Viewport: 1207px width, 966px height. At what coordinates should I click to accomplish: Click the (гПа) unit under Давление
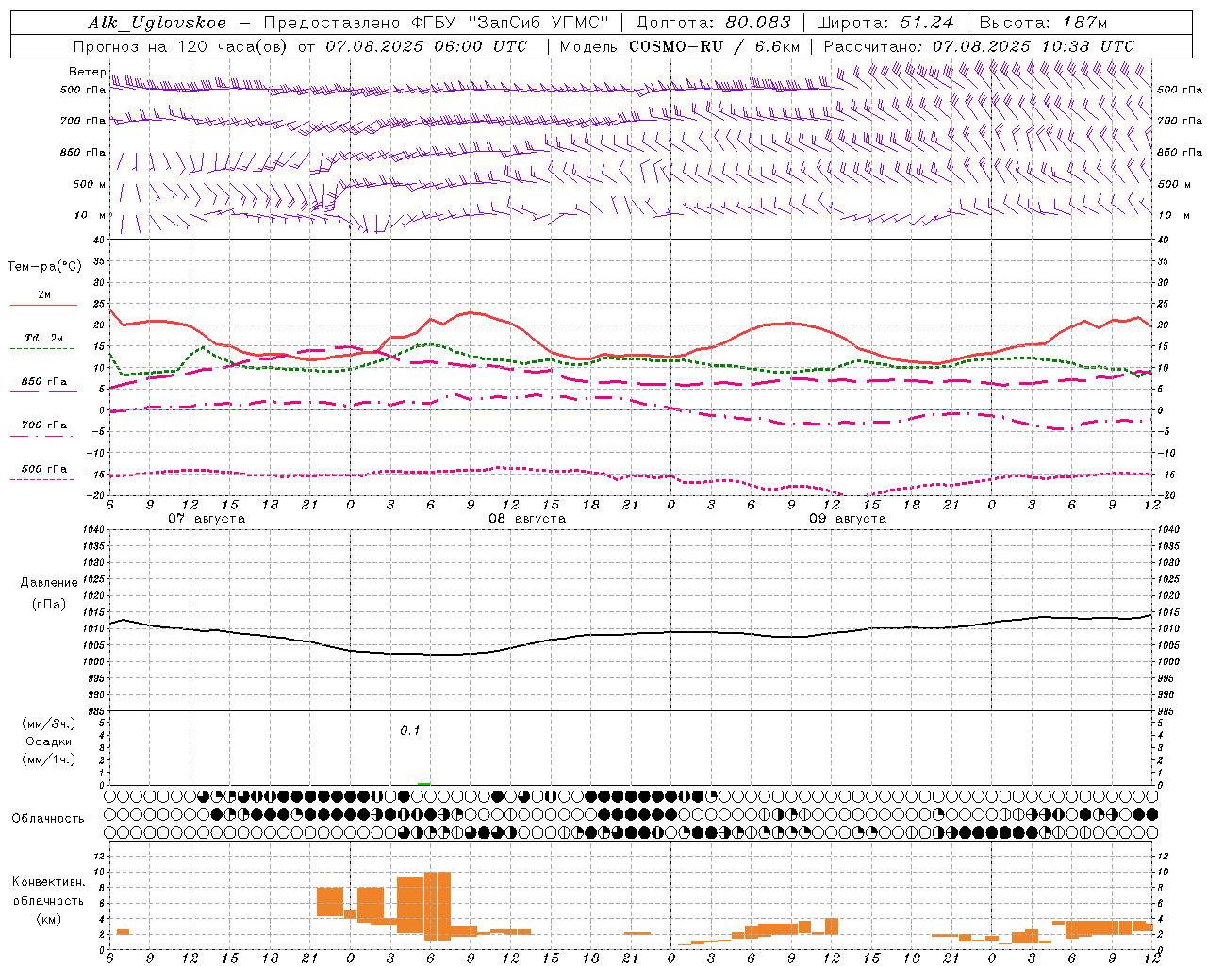click(x=49, y=605)
